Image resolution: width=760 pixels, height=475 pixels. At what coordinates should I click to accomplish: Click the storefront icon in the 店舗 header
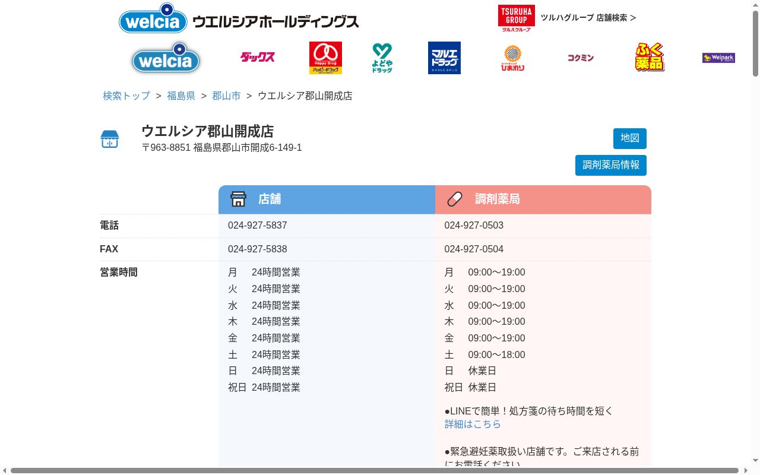pos(238,199)
